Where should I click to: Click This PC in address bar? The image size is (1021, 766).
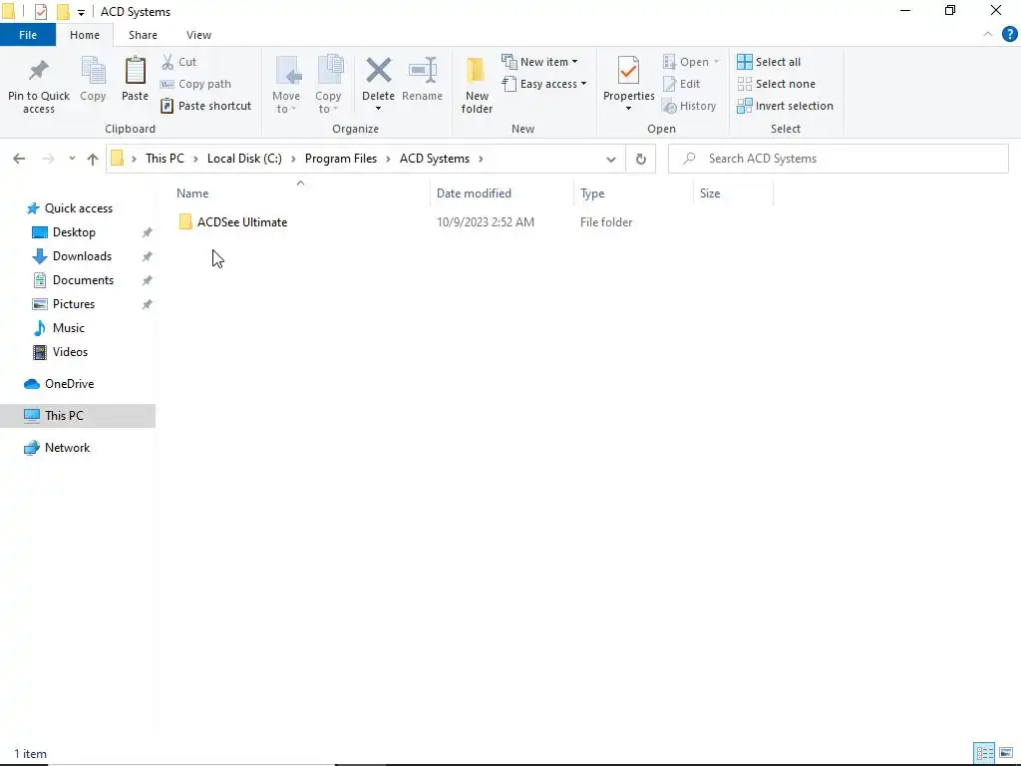tap(165, 159)
